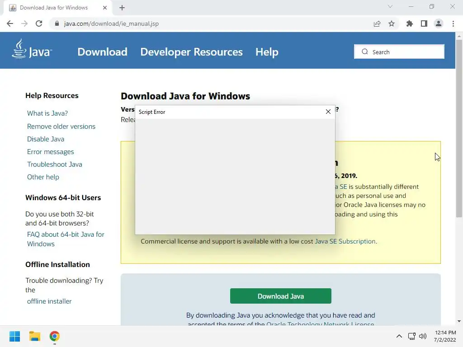Open File Explorer from the taskbar
This screenshot has height=347, width=463.
point(34,336)
